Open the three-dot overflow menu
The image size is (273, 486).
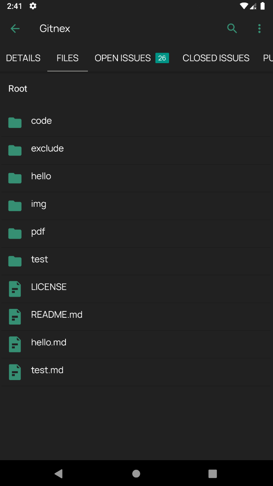(x=259, y=29)
